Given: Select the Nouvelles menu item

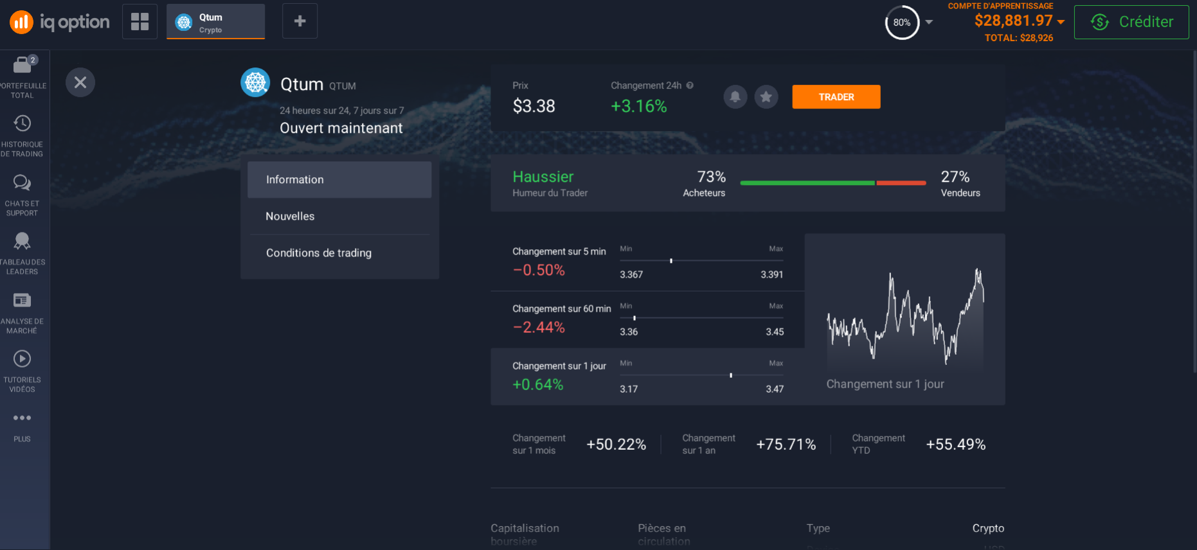Looking at the screenshot, I should (x=339, y=217).
